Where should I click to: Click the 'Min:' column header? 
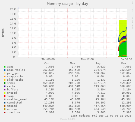[73, 63]
